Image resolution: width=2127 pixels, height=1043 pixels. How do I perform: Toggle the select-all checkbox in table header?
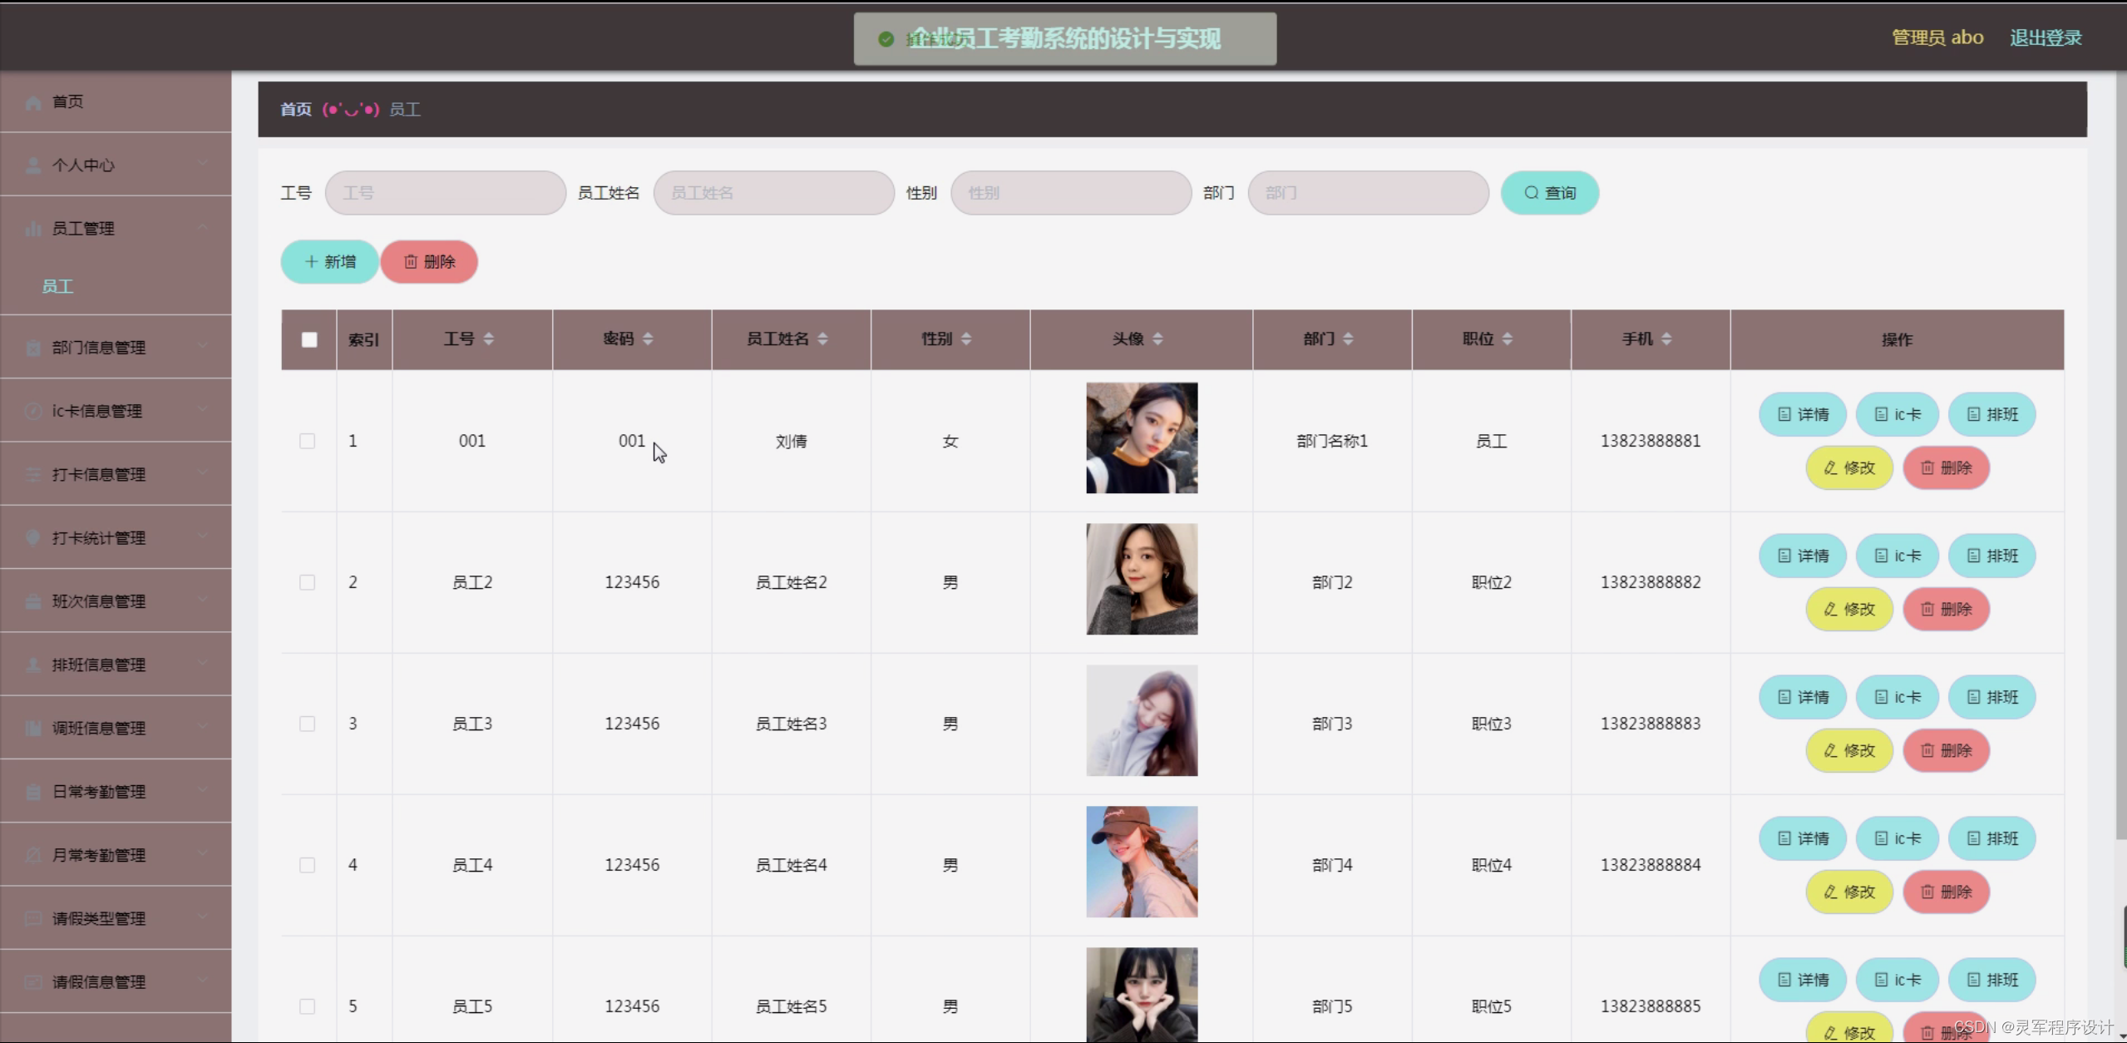click(x=309, y=339)
